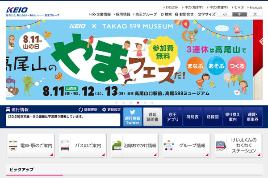268x178 pixels.
Task: Set font size to 小
Action: pos(225,15)
